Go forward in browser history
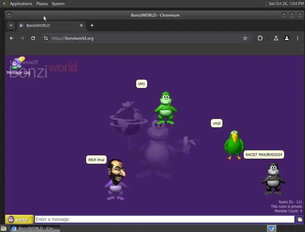 click(22, 38)
